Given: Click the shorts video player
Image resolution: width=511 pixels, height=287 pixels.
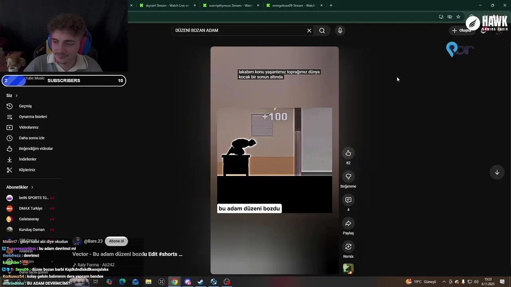Looking at the screenshot, I should pyautogui.click(x=275, y=160).
